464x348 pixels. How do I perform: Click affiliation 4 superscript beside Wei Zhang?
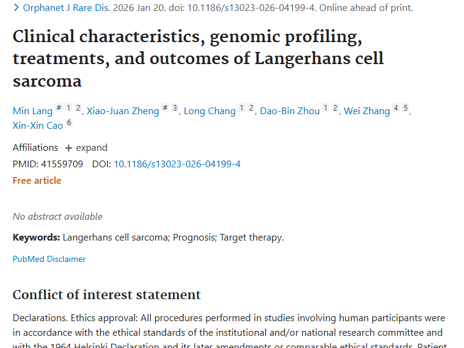[x=396, y=108]
